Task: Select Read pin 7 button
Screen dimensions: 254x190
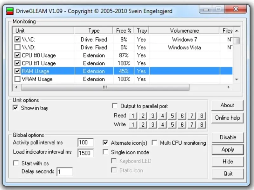Action: (x=192, y=116)
